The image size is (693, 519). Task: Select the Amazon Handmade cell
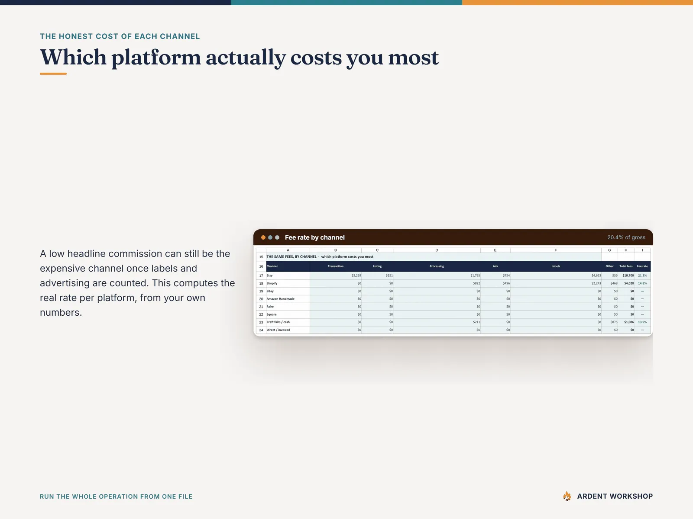pos(288,299)
